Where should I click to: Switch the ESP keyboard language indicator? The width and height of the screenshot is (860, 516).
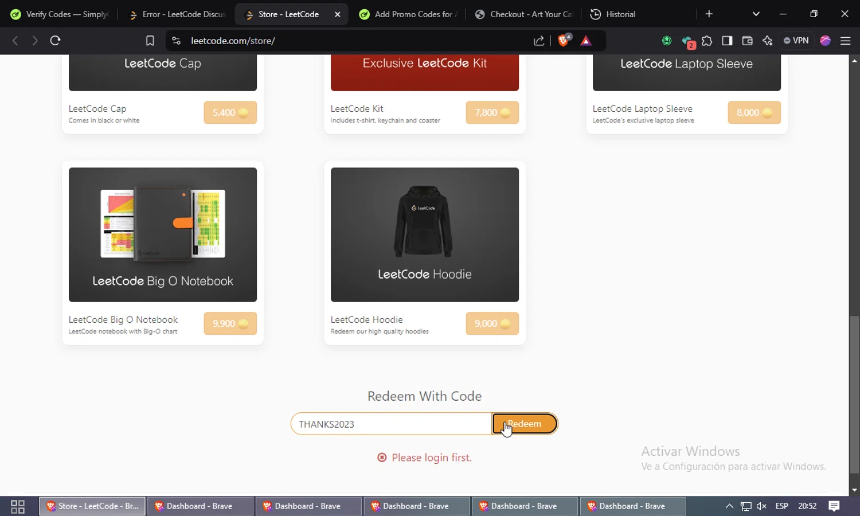[x=781, y=506]
